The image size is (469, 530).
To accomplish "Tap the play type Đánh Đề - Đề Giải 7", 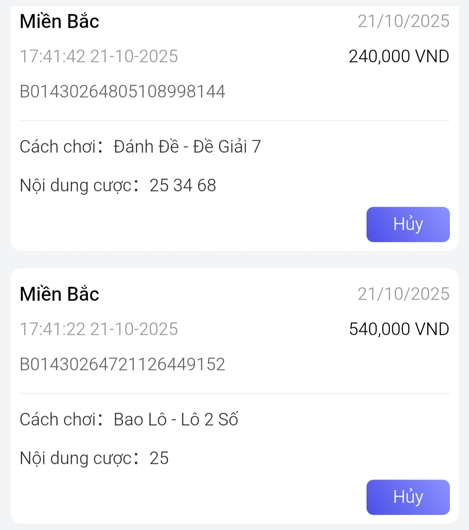I will [x=187, y=147].
